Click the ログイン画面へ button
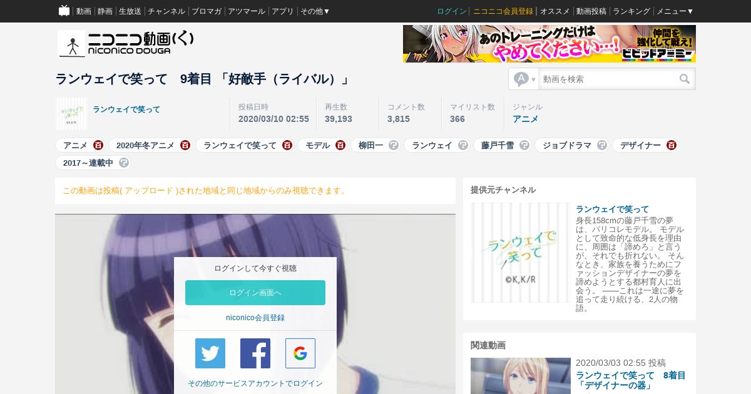 [x=255, y=293]
